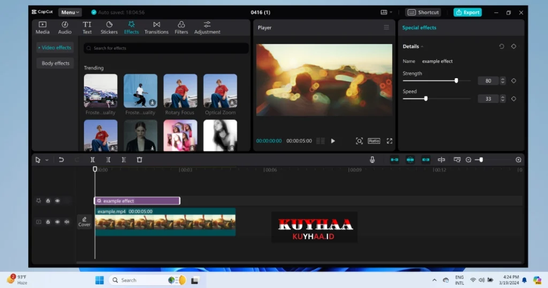Expand the selection tool dropdown arrow

(x=47, y=160)
